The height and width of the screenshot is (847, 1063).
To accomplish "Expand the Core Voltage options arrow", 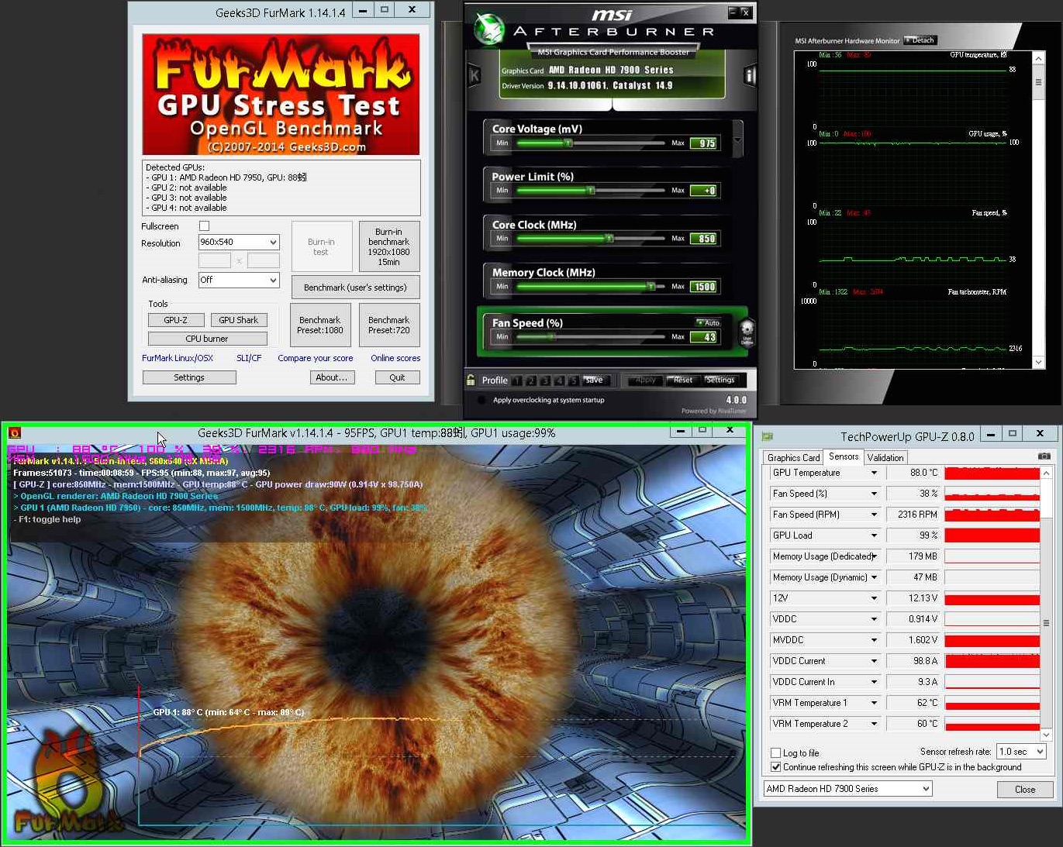I will 737,139.
